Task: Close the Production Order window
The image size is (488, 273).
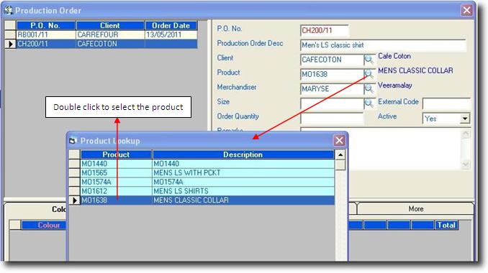Action: pyautogui.click(x=466, y=10)
